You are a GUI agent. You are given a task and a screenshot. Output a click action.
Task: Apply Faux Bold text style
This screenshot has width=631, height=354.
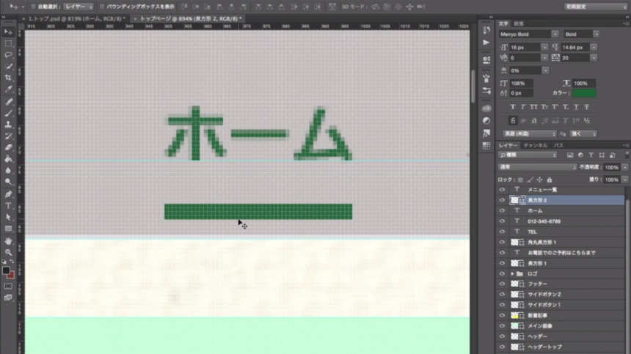click(x=512, y=107)
